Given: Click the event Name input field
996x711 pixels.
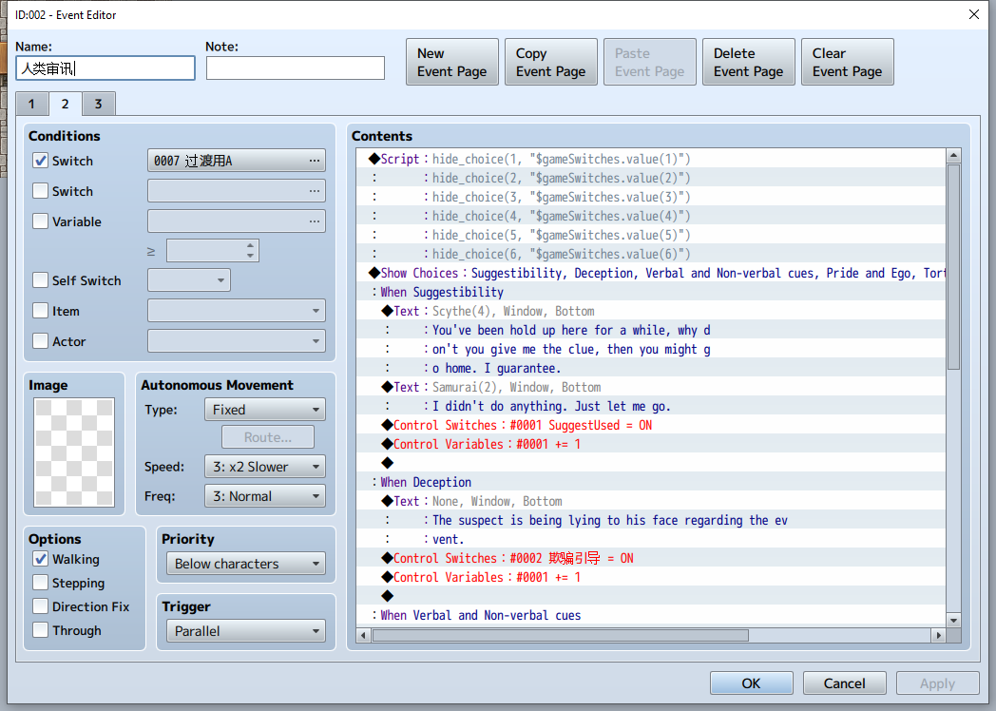Looking at the screenshot, I should tap(105, 68).
